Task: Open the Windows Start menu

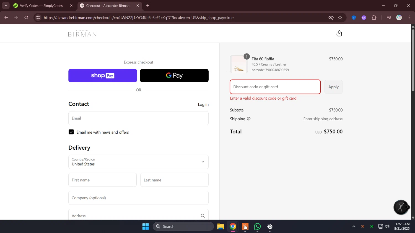Action: click(x=146, y=227)
